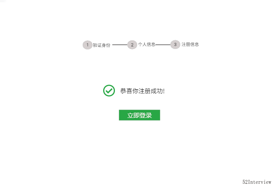The height and width of the screenshot is (189, 276).
Task: Click the 注册成功 portion of the message
Action: coord(151,91)
